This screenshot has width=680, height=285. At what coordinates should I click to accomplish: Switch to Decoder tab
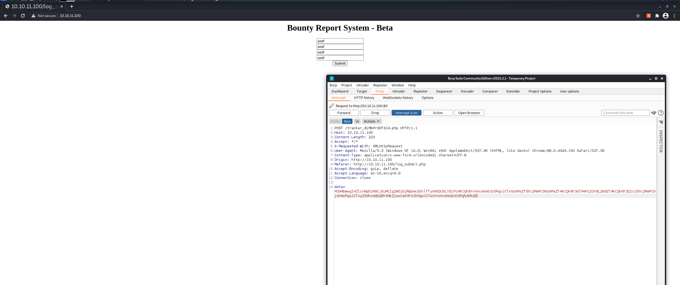[x=467, y=91]
